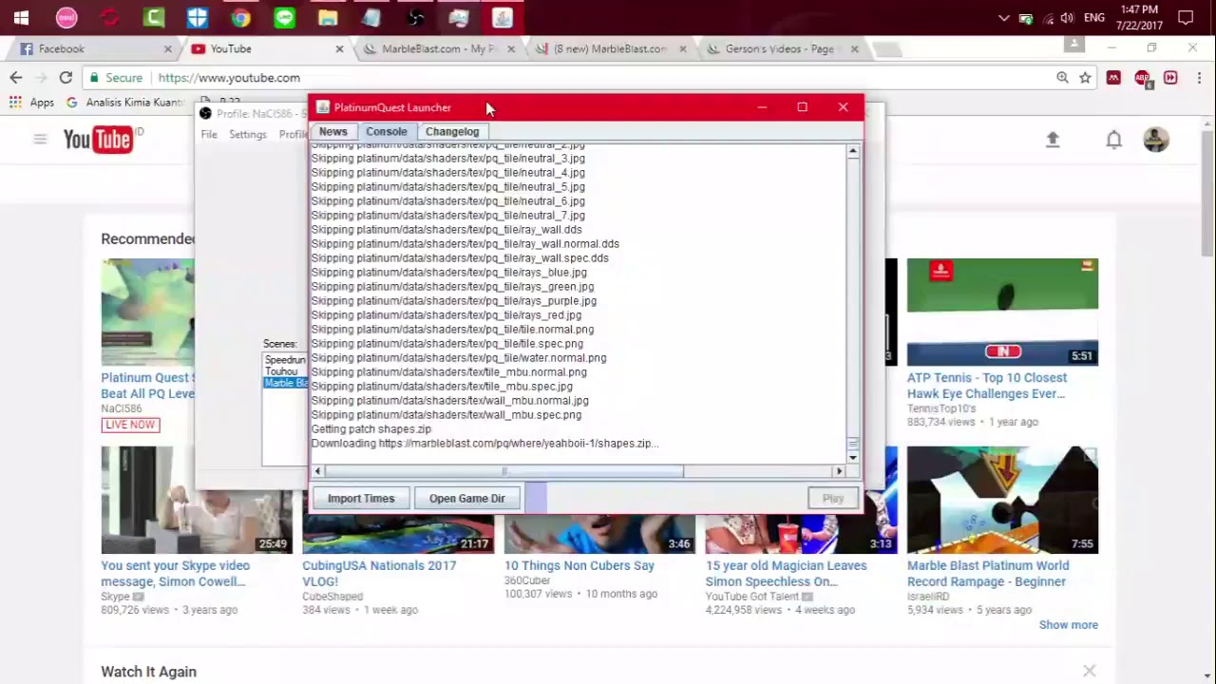
Task: Click console horizontal scroll right arrow
Action: click(x=839, y=471)
